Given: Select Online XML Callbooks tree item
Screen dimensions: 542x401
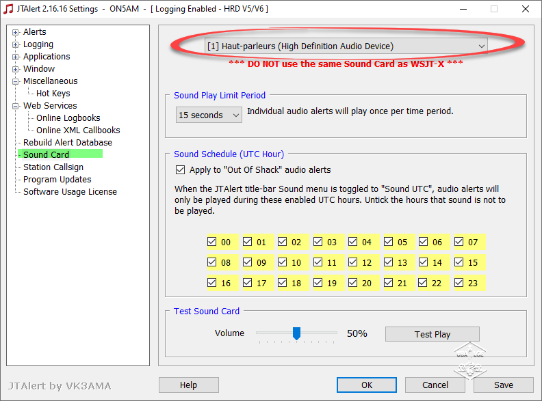Looking at the screenshot, I should point(78,130).
